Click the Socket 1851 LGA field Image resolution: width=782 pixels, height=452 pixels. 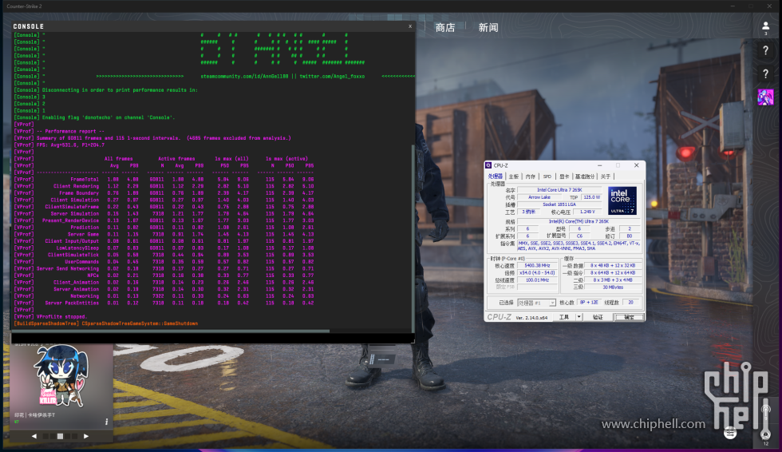point(559,204)
